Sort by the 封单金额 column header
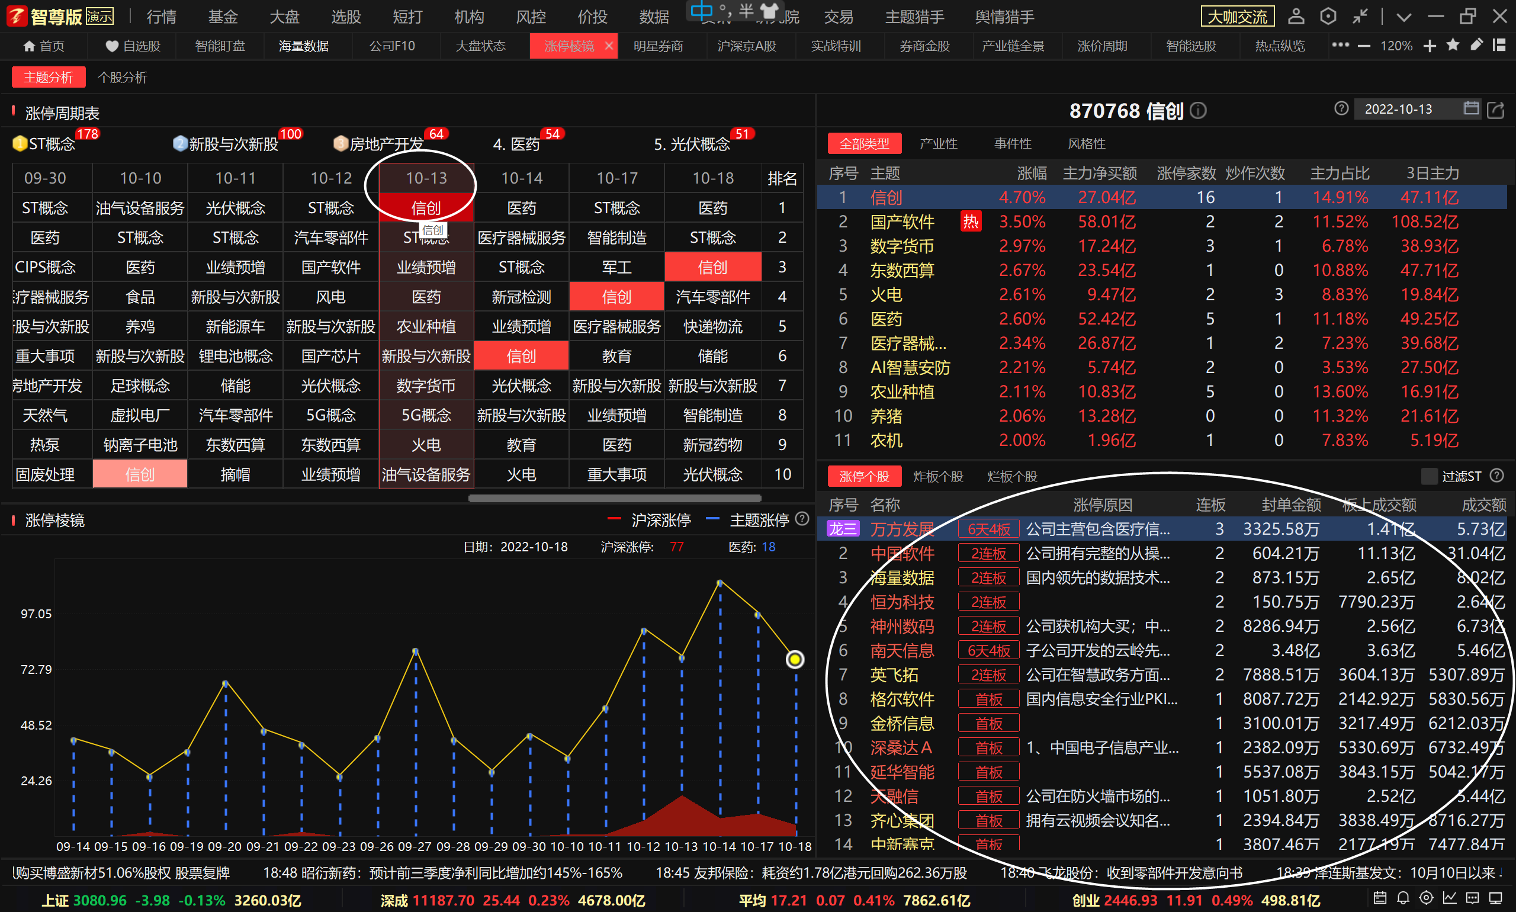The image size is (1516, 912). 1291,505
